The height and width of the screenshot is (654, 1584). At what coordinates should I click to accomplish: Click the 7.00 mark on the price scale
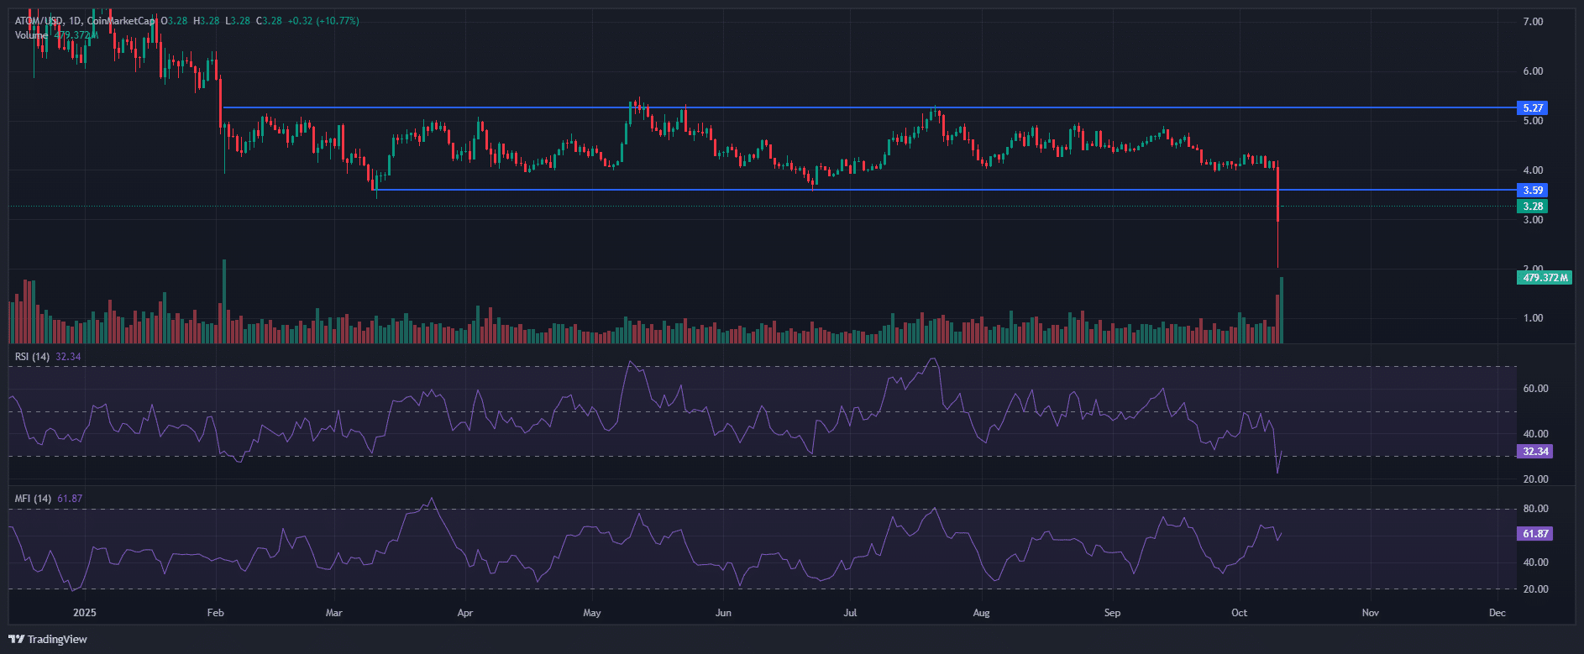click(1533, 22)
